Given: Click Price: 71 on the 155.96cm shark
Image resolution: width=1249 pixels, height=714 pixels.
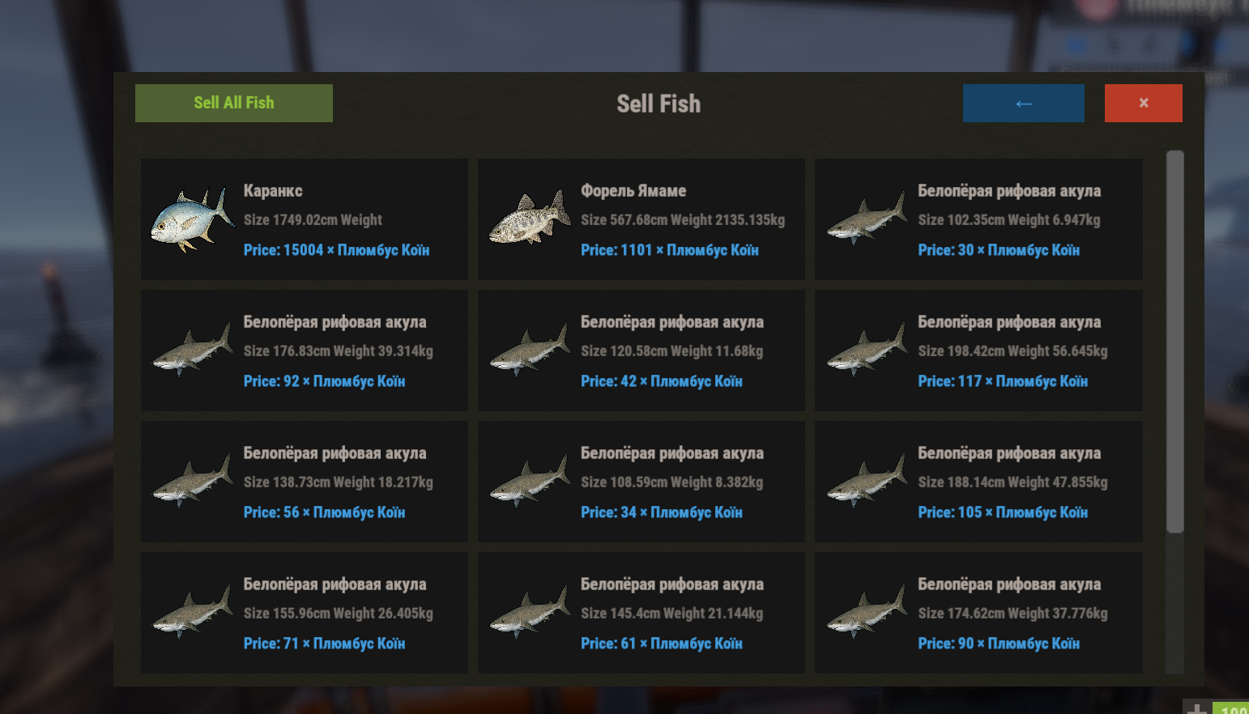Looking at the screenshot, I should pos(324,644).
